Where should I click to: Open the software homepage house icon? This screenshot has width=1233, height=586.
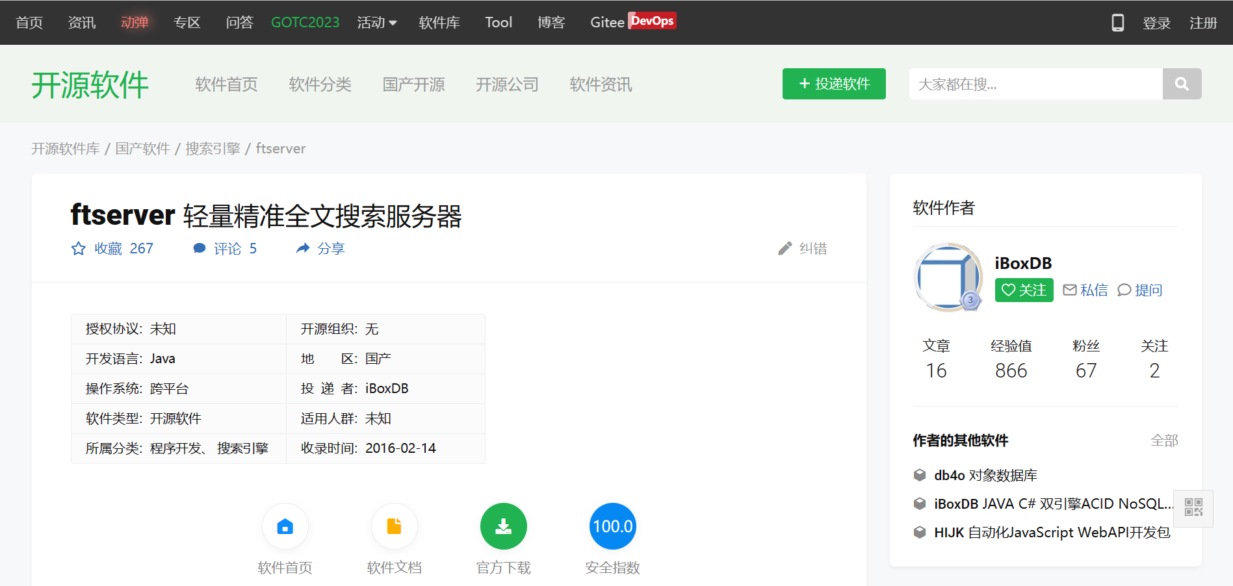(285, 526)
